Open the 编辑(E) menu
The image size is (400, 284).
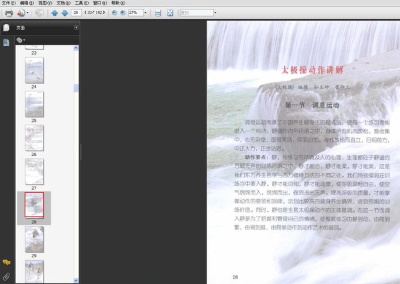pos(27,3)
